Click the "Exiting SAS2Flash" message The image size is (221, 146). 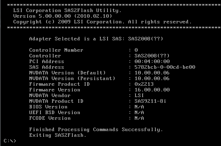58,135
